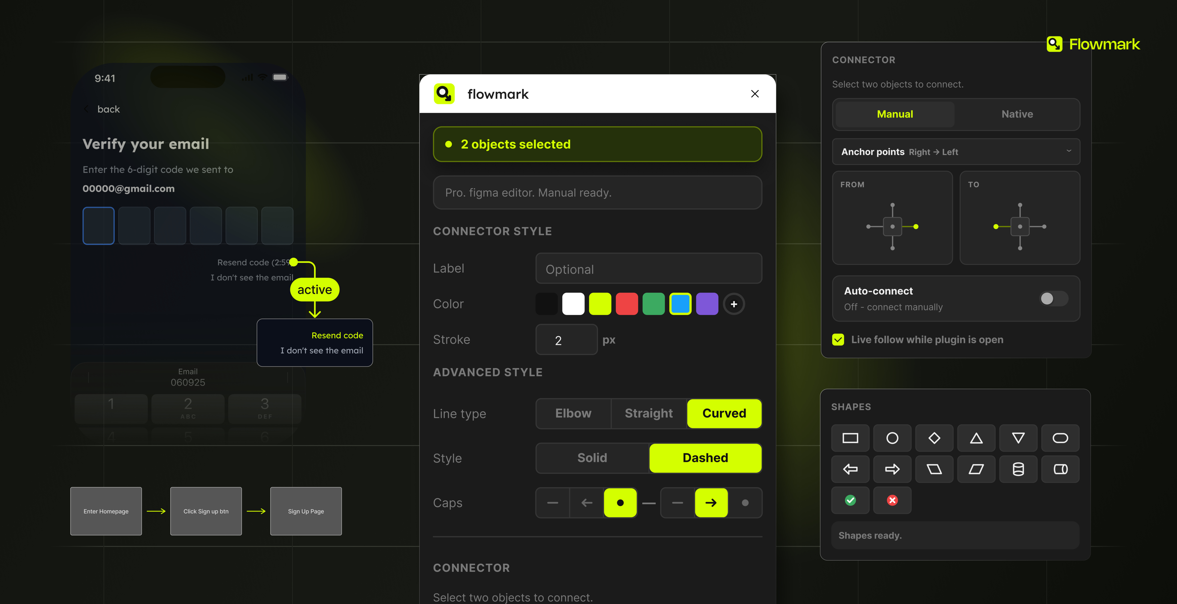Insert the rectangle shape
The image size is (1177, 604).
[850, 438]
